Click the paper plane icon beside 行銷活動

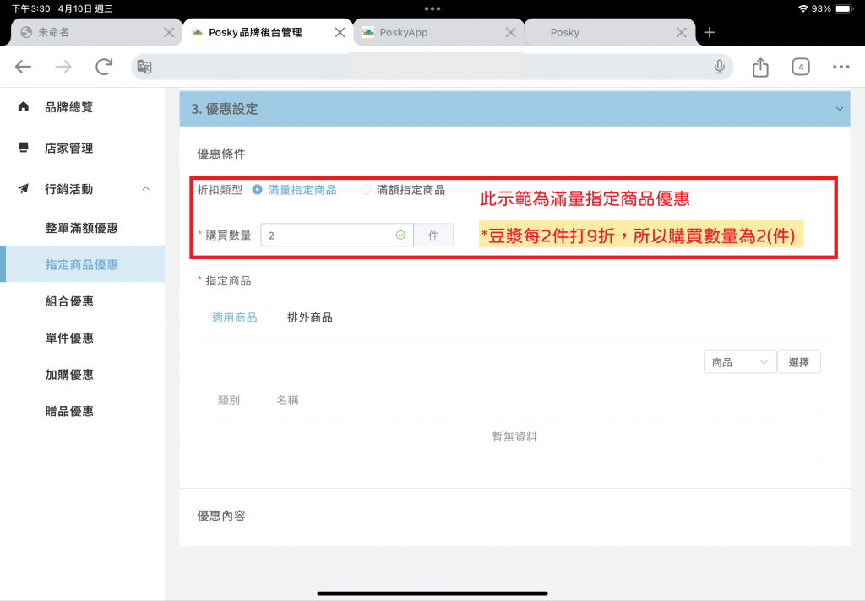(23, 188)
